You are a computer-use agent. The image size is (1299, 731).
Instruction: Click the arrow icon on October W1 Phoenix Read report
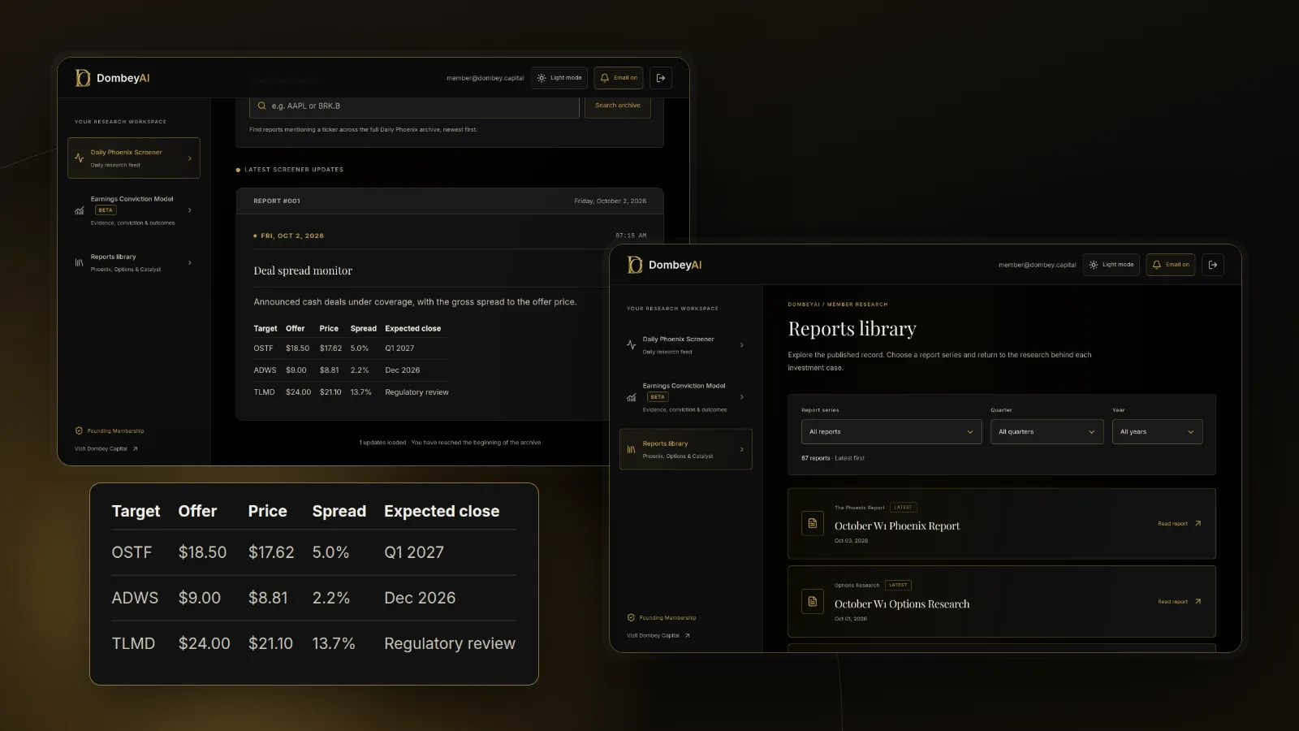click(1198, 523)
